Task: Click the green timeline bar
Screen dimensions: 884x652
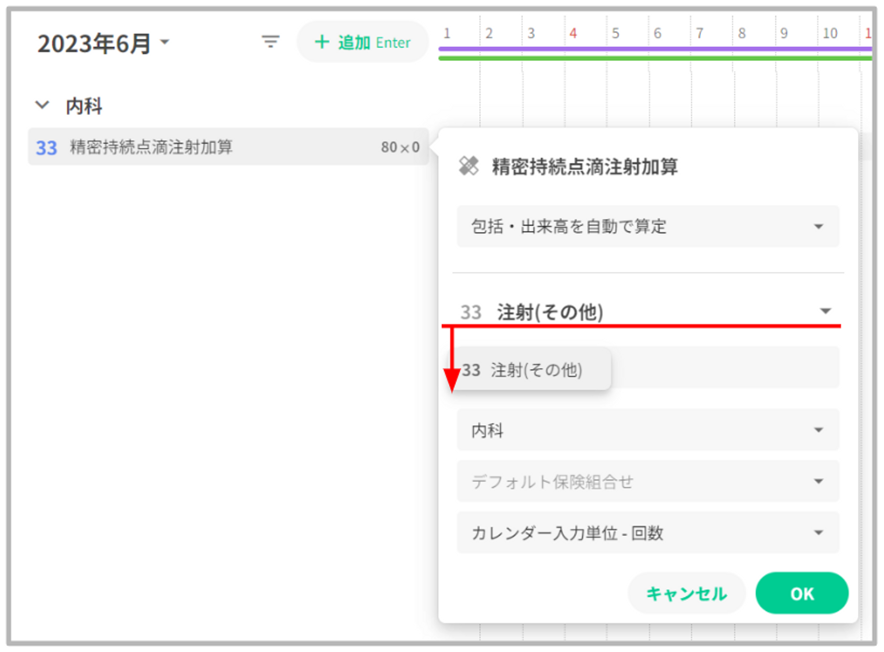Action: click(x=654, y=58)
